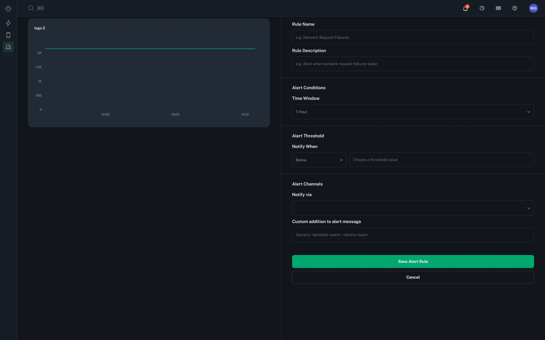Open the Below condition dropdown
Screen dimensions: 545x340
point(319,160)
